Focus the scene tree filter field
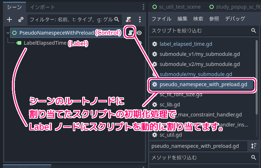The width and height of the screenshot is (261, 168). 75,19
